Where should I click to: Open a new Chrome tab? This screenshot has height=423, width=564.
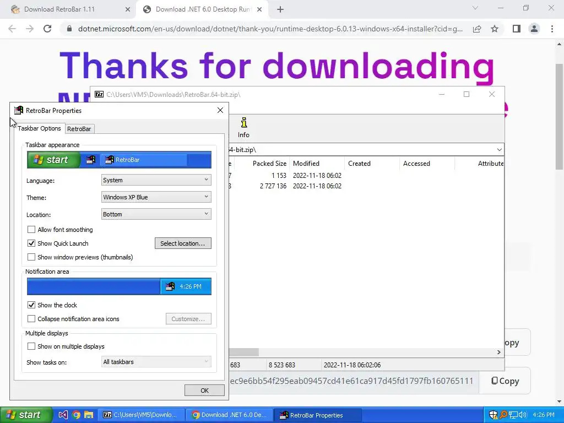pyautogui.click(x=280, y=10)
